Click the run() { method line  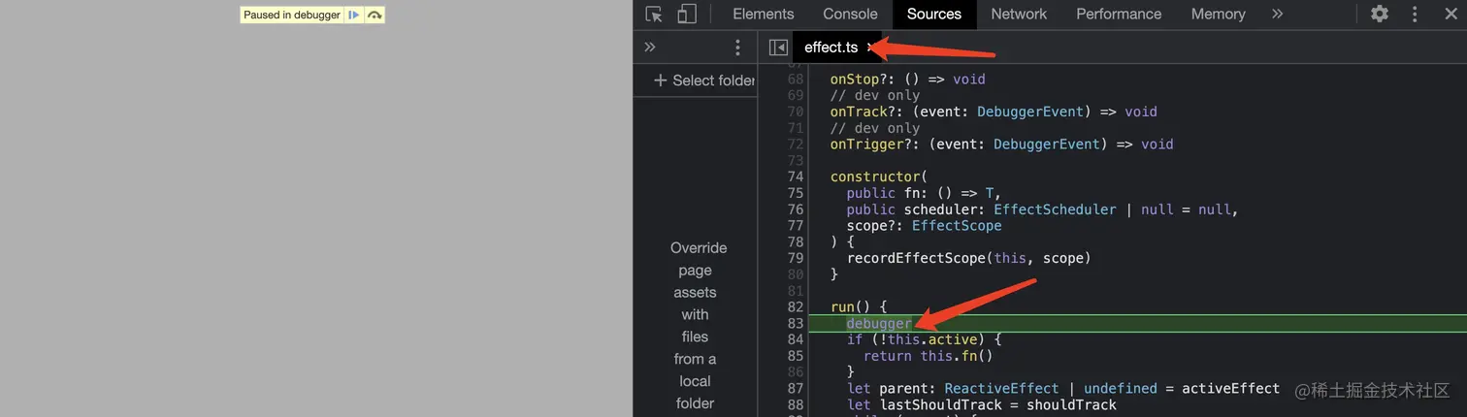coord(859,306)
